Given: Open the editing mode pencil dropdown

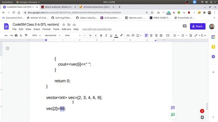Looking at the screenshot, I should [197, 36].
